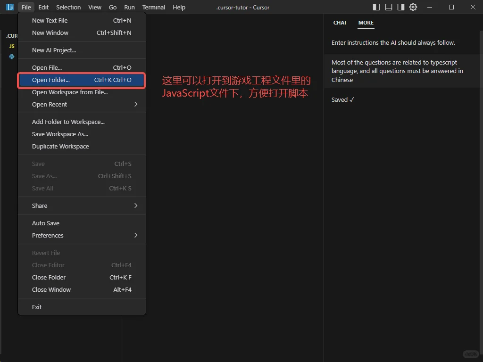Select Exit from File menu

click(x=82, y=307)
